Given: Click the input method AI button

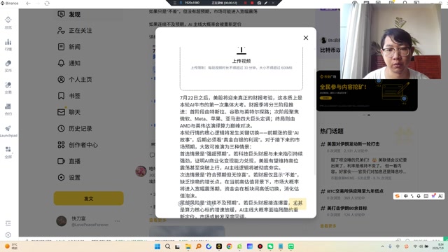Looking at the screenshot, I should 440,196.
